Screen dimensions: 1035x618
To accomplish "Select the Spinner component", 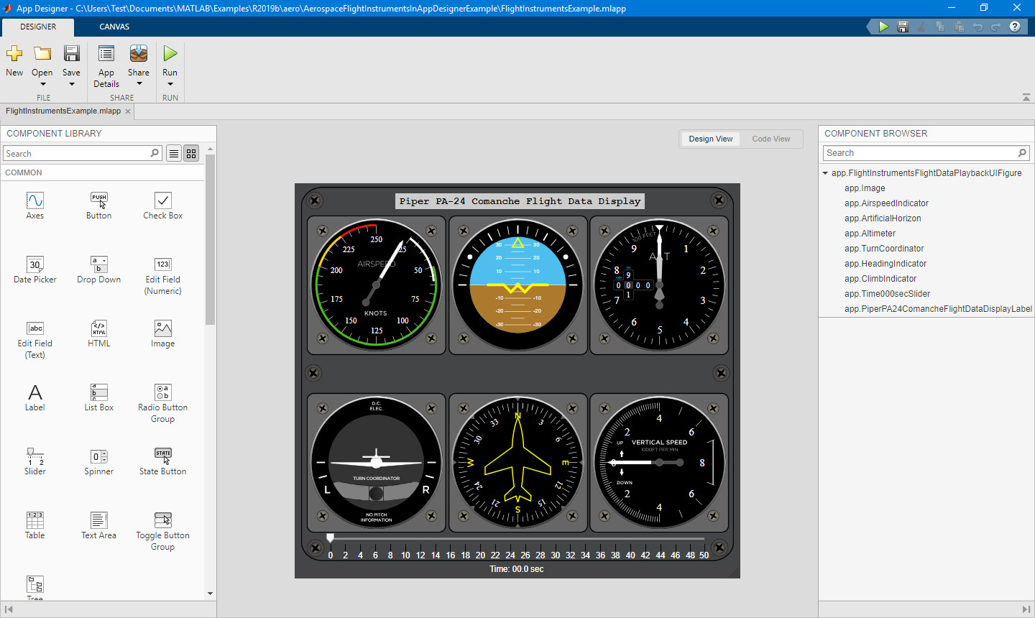I will 99,461.
